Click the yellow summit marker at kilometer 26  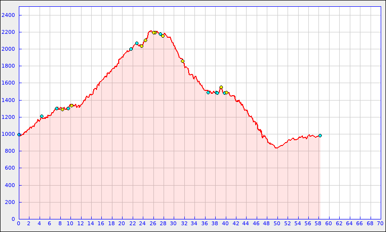pyautogui.click(x=154, y=32)
